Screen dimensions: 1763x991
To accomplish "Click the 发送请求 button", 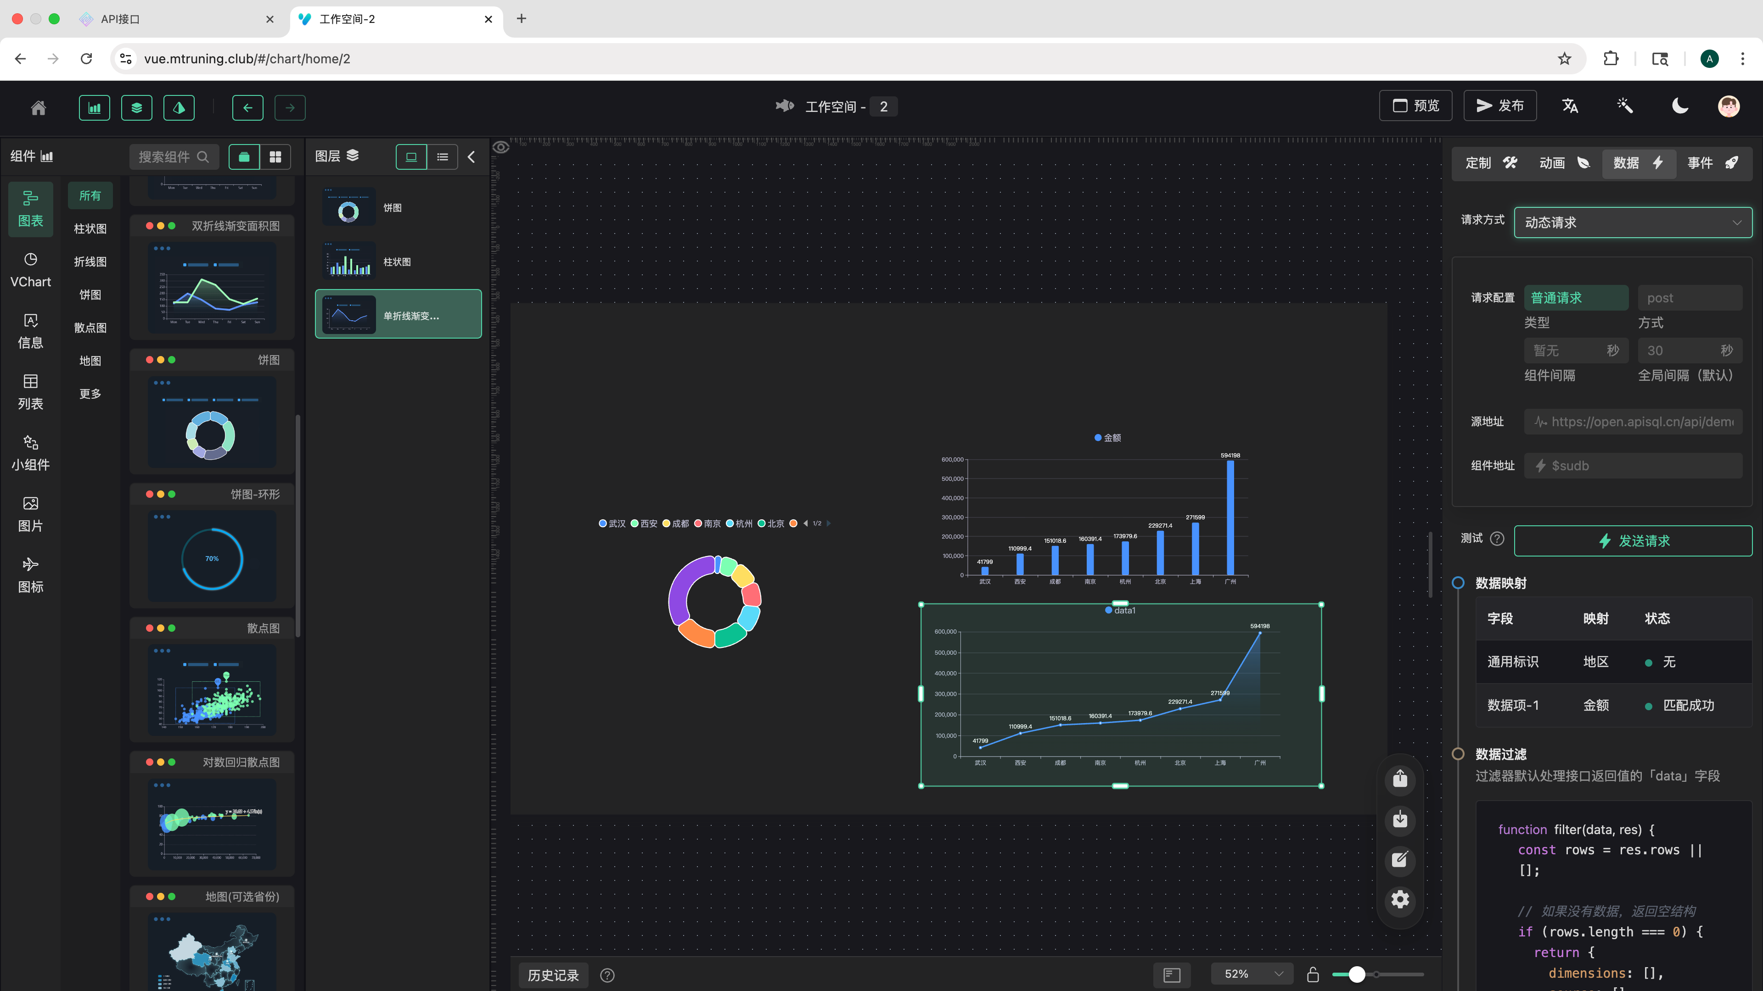I will (x=1633, y=541).
